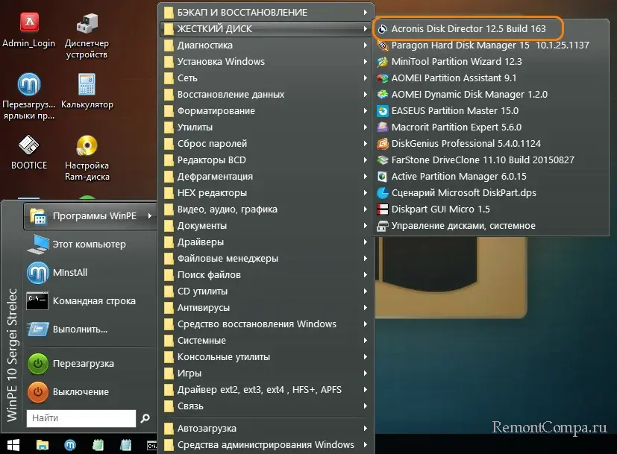Focus the Найти search field
The width and height of the screenshot is (617, 454).
[x=81, y=418]
